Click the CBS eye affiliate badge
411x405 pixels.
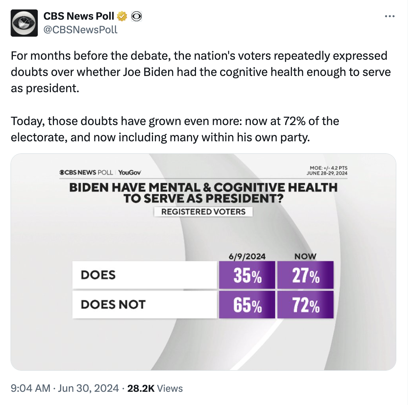(x=136, y=16)
